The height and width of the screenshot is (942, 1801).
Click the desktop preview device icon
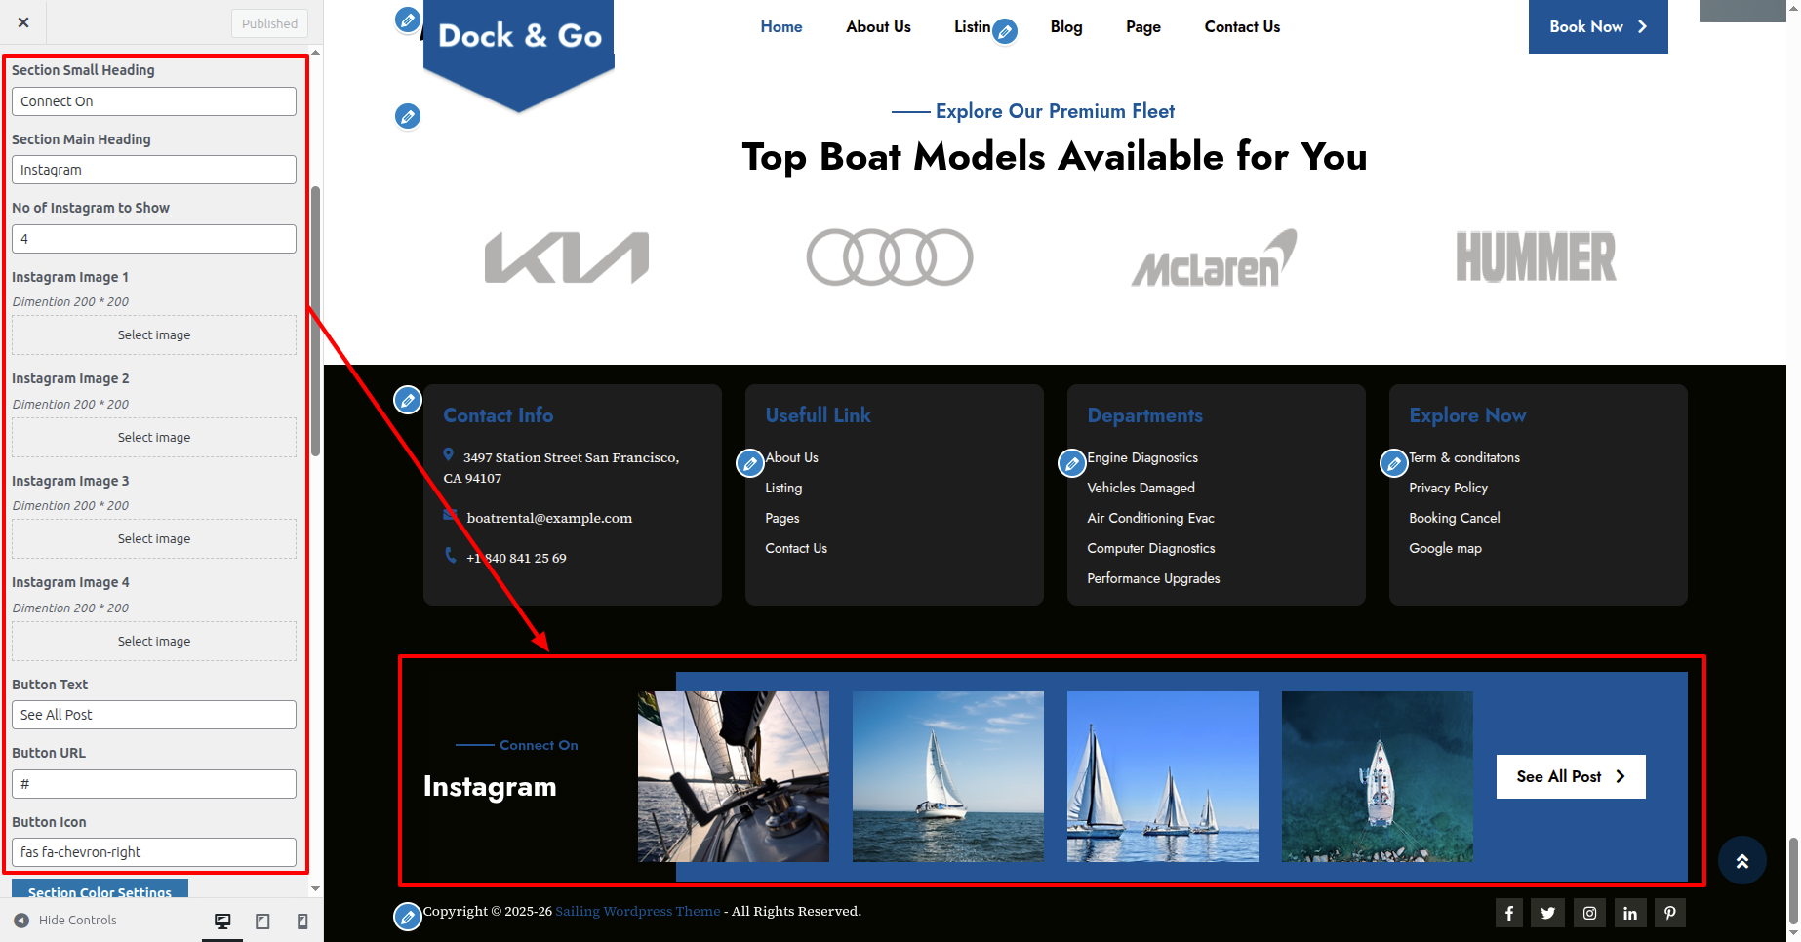[x=222, y=921]
